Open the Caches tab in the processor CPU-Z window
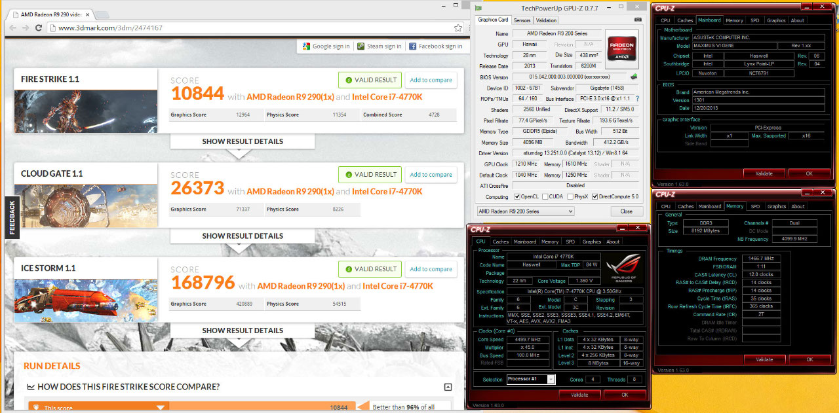The image size is (839, 413). (x=501, y=242)
